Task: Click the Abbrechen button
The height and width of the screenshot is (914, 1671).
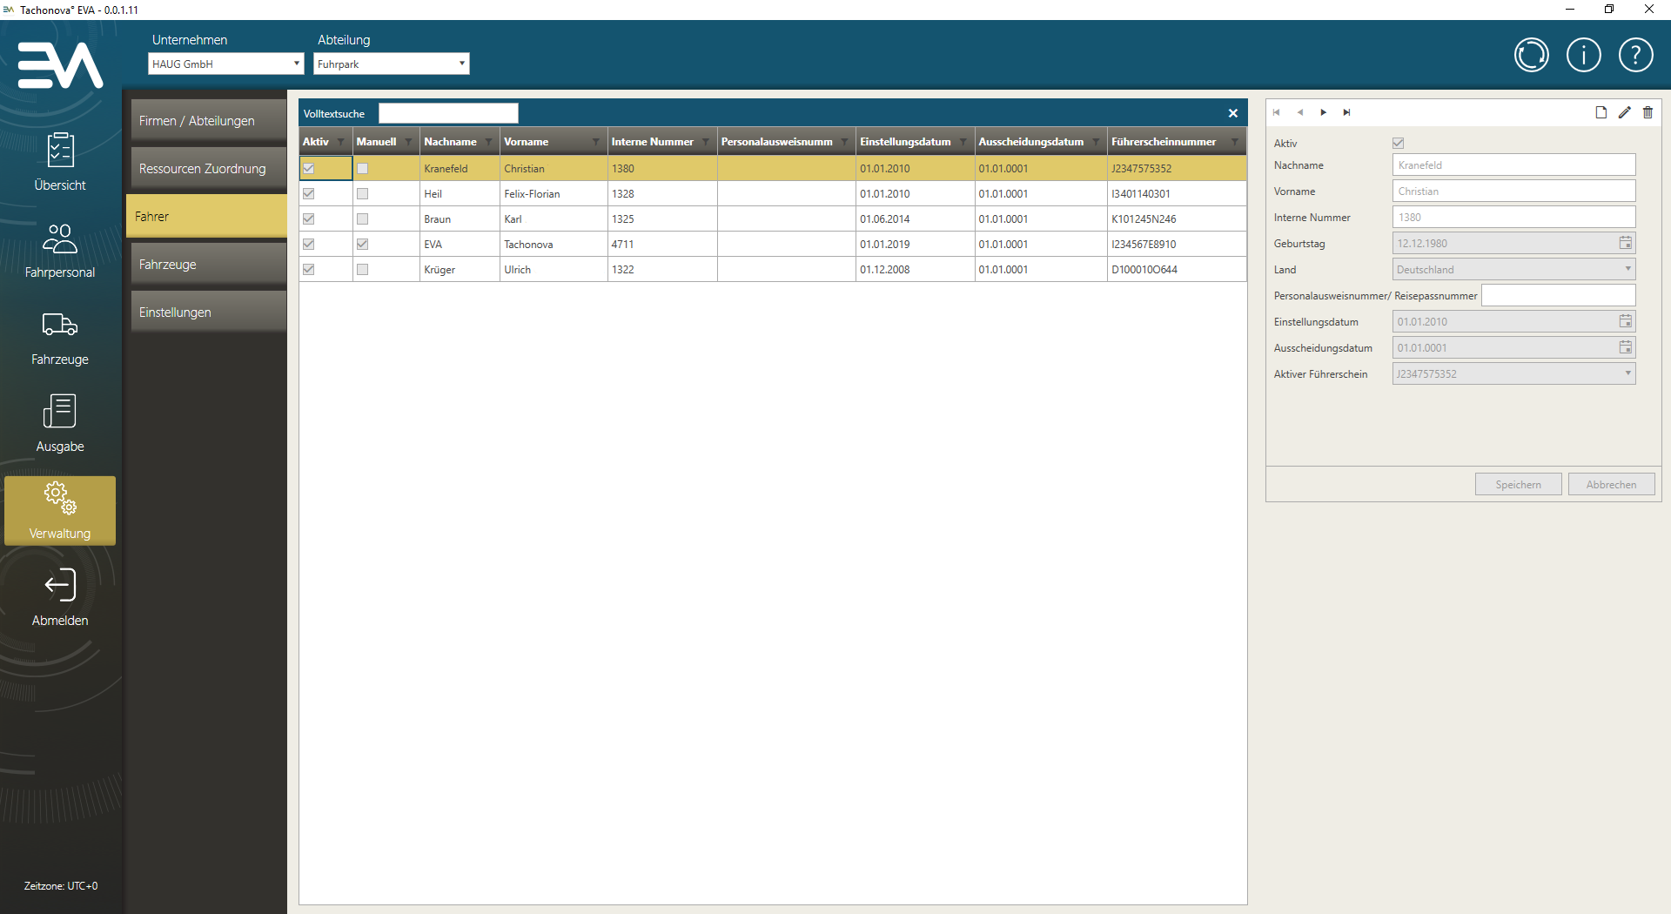Action: coord(1611,485)
